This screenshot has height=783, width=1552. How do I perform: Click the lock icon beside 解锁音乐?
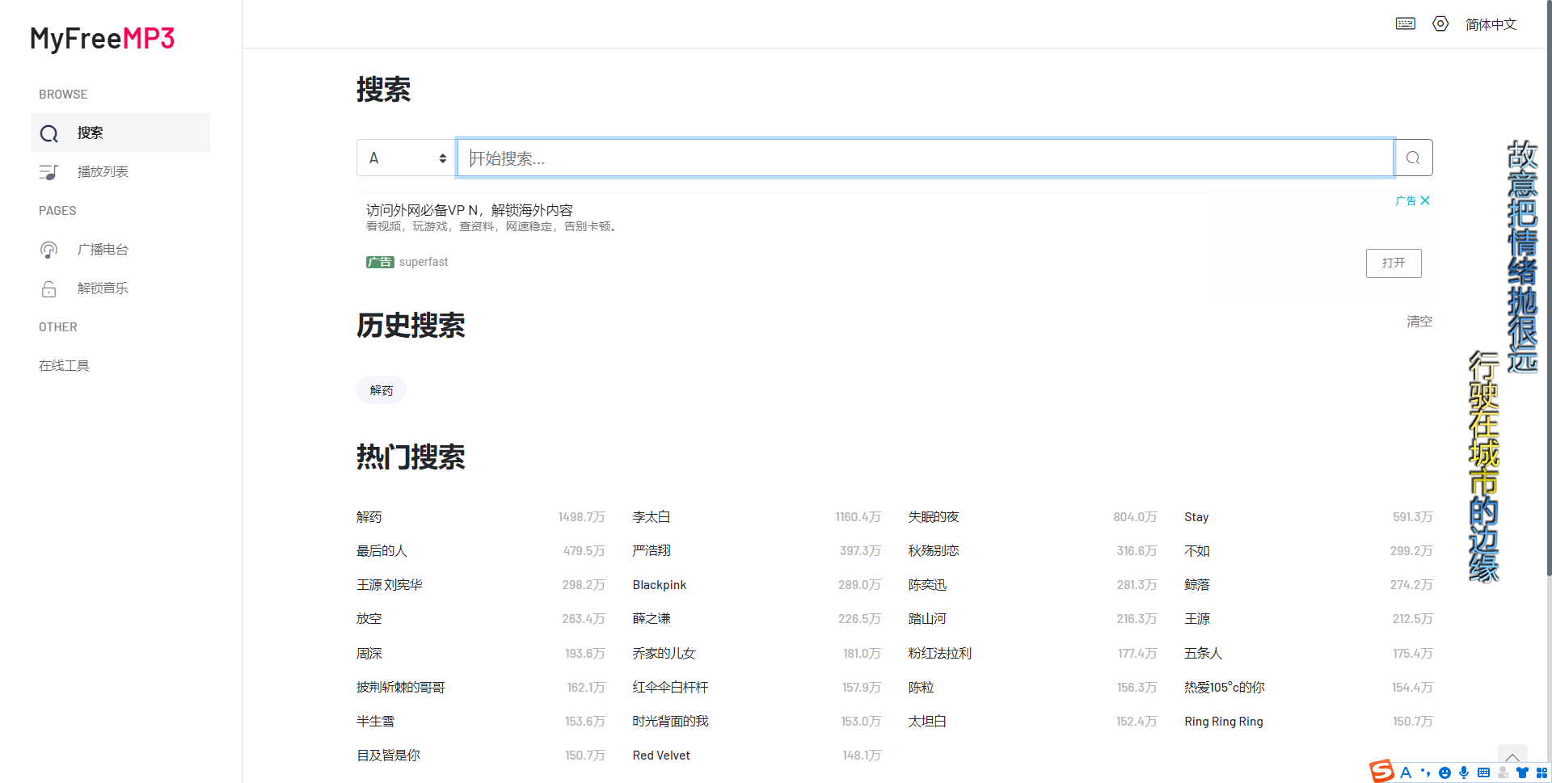(48, 288)
